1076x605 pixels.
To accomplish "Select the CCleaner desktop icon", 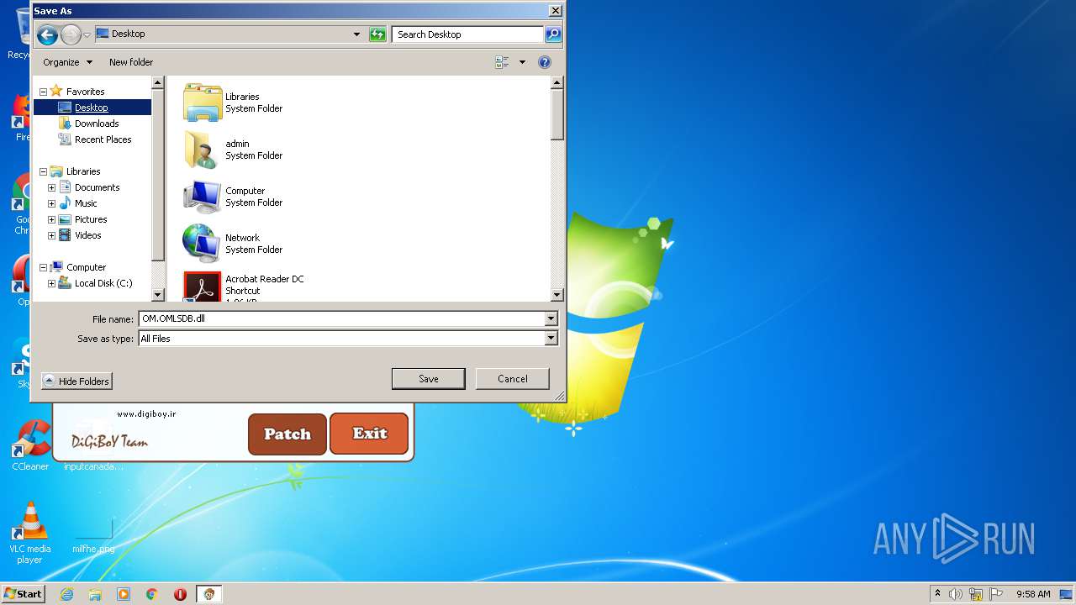I will point(30,445).
